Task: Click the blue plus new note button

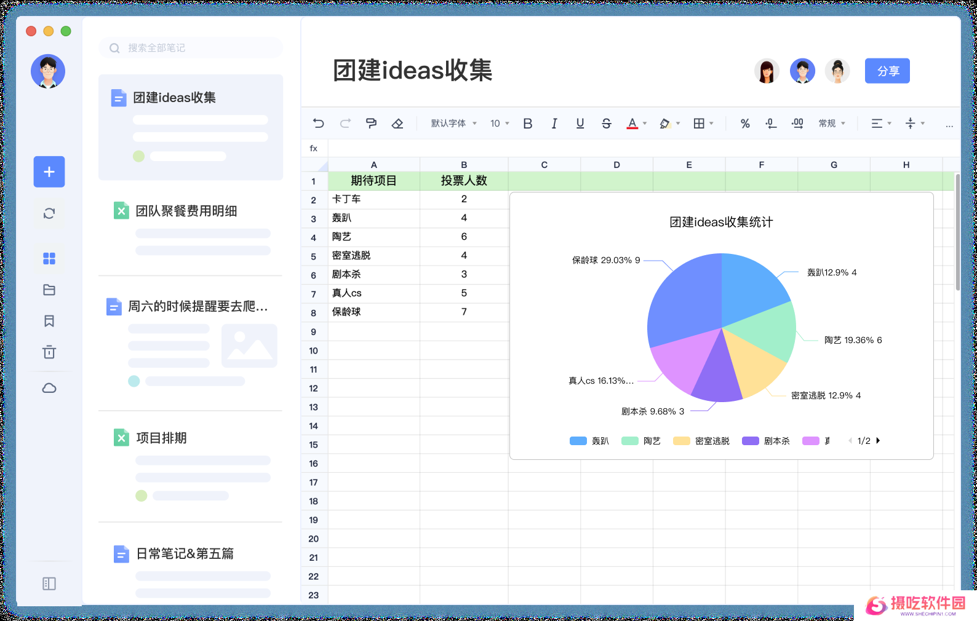Action: tap(49, 172)
